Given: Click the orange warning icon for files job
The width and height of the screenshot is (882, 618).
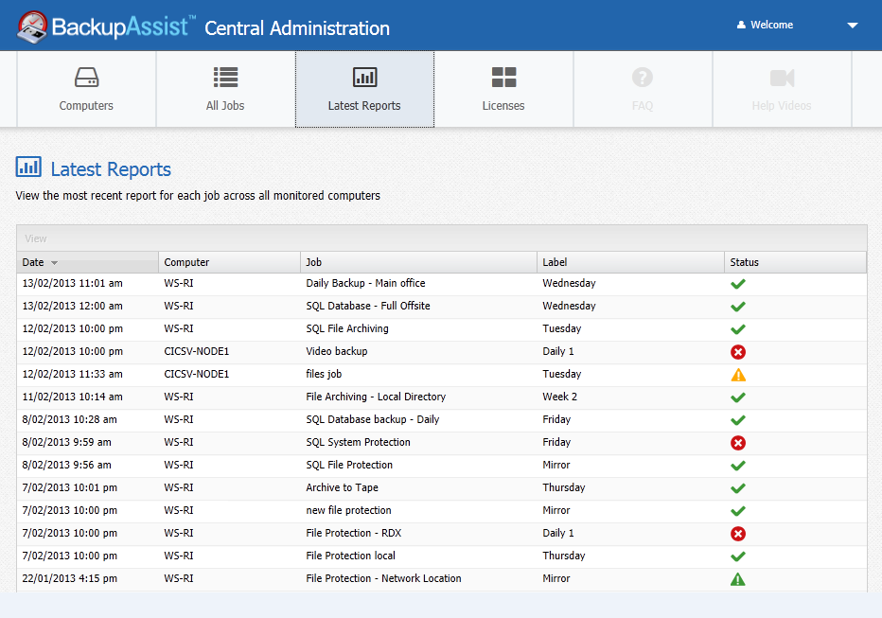Looking at the screenshot, I should 738,375.
